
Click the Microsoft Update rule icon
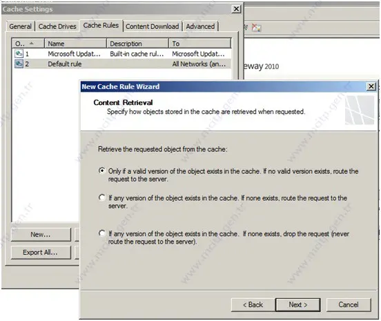coord(19,54)
